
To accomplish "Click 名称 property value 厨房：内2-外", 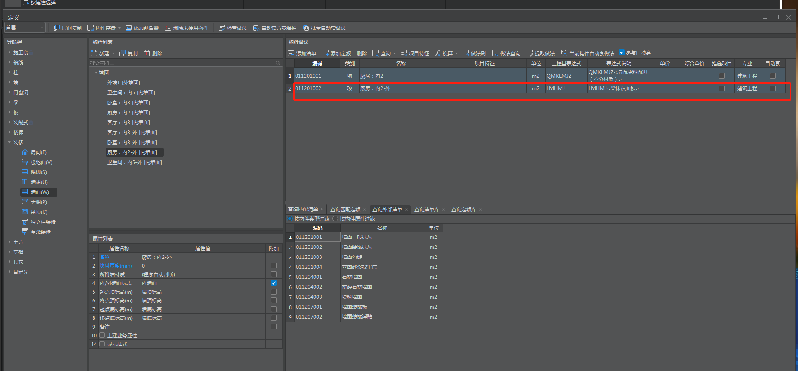I will point(202,257).
